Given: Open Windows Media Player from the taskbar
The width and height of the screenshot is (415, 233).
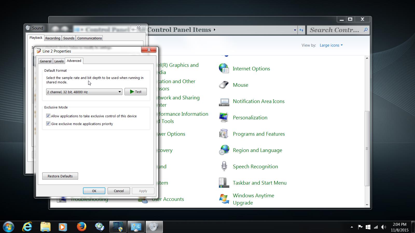Looking at the screenshot, I should 63,227.
